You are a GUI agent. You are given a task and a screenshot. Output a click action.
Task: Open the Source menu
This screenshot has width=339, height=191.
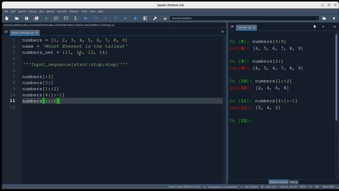point(33,11)
